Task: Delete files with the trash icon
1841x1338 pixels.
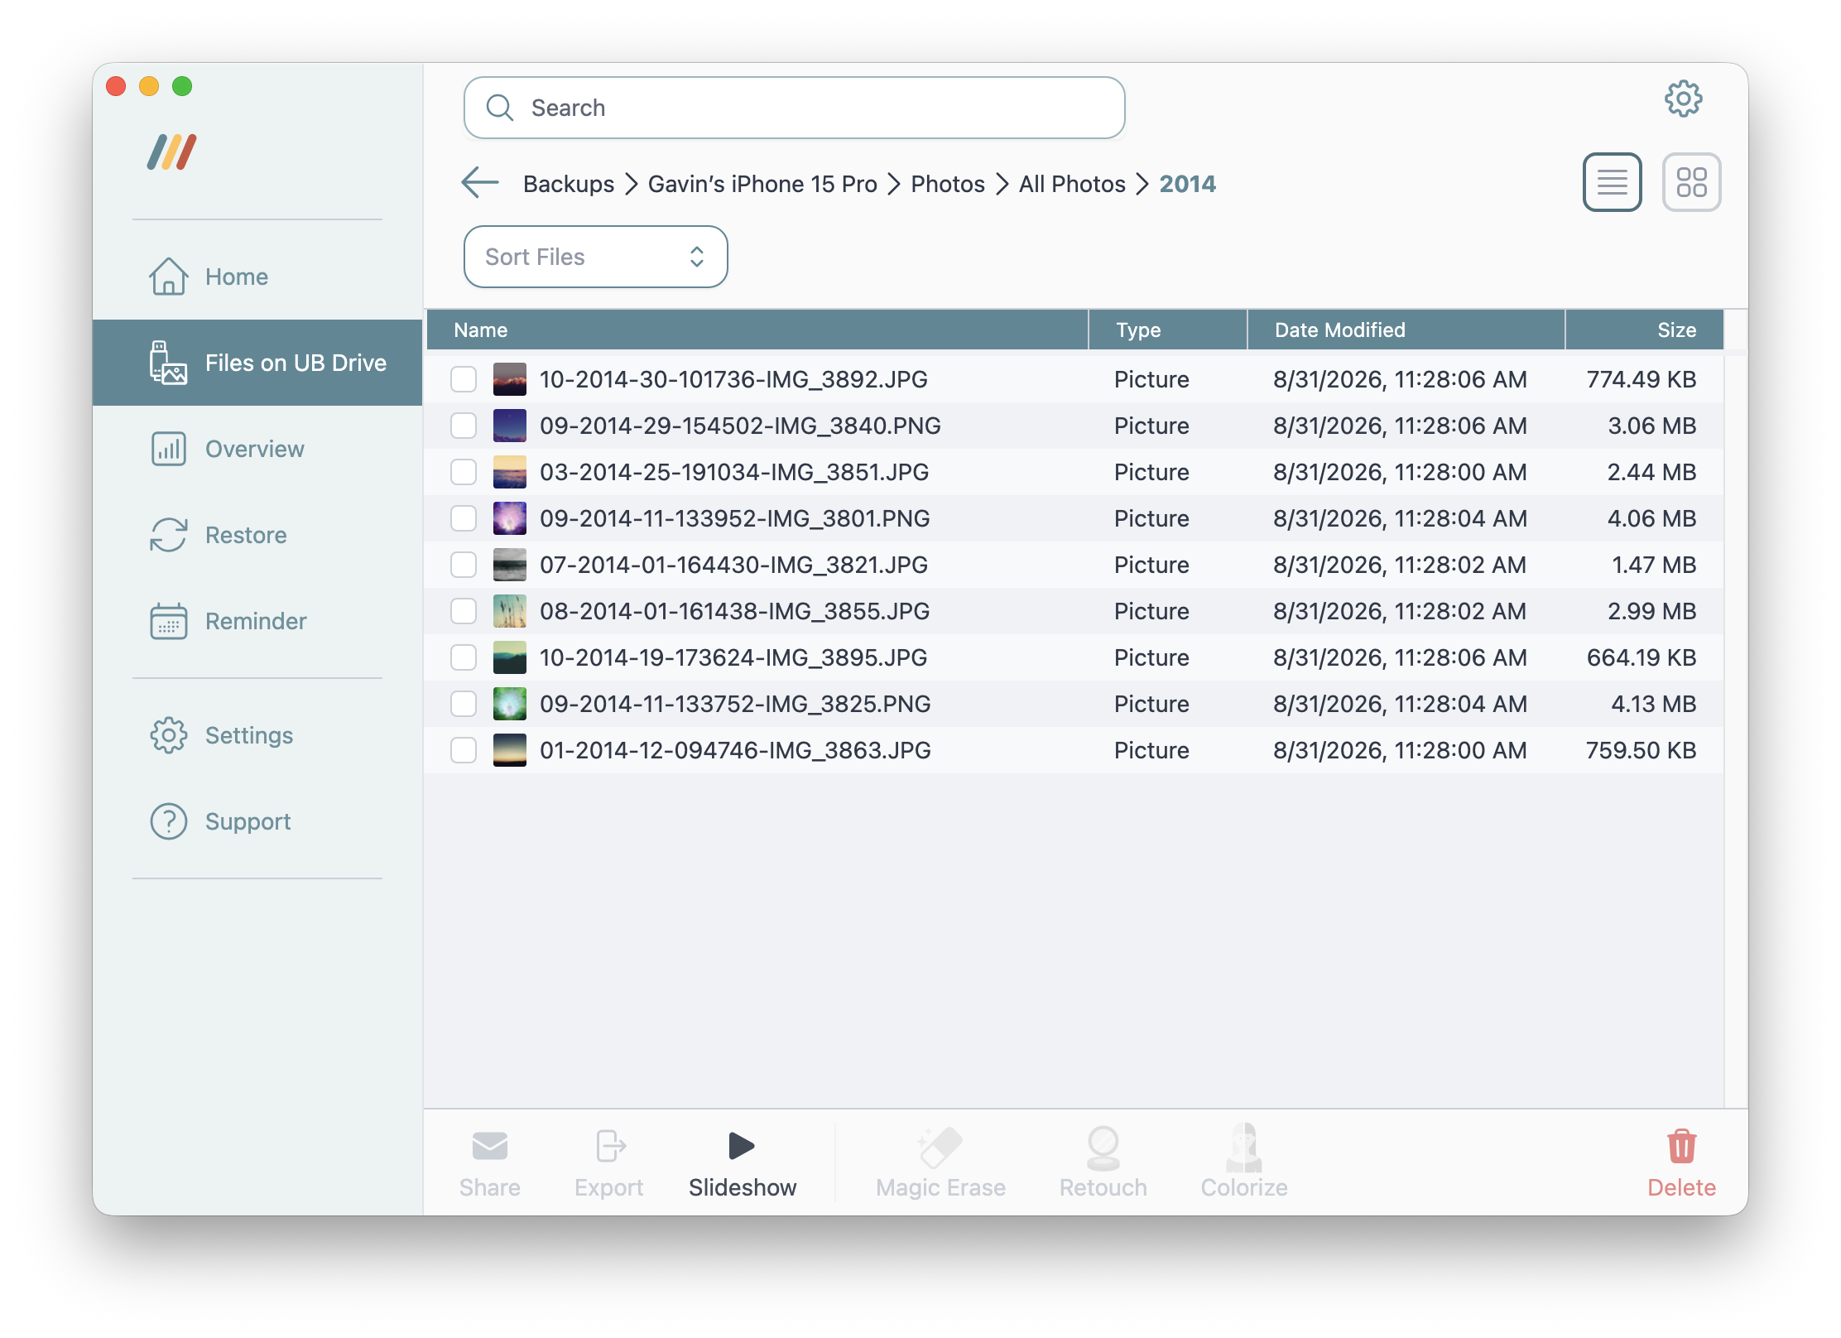Action: click(1681, 1147)
